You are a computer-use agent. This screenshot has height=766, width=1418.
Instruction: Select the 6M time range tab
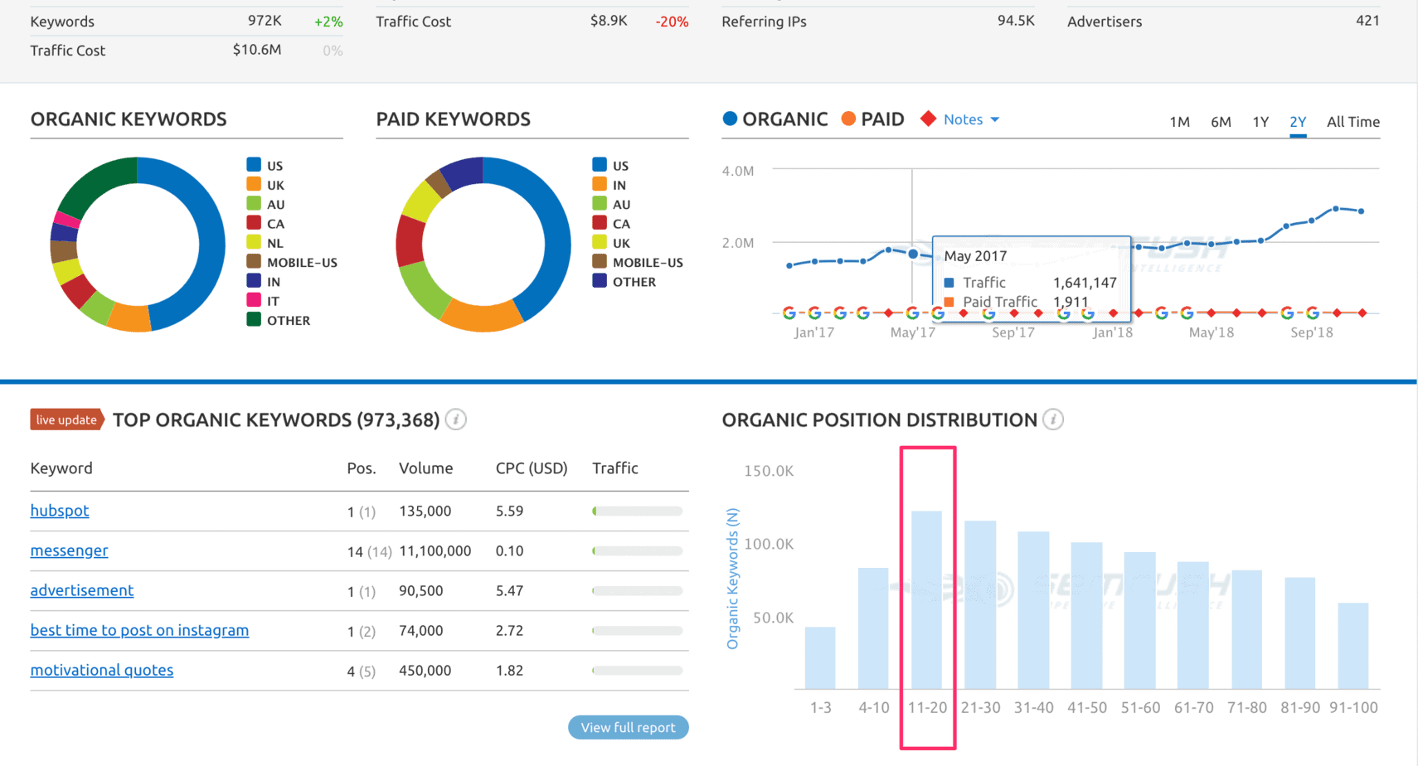click(1220, 122)
